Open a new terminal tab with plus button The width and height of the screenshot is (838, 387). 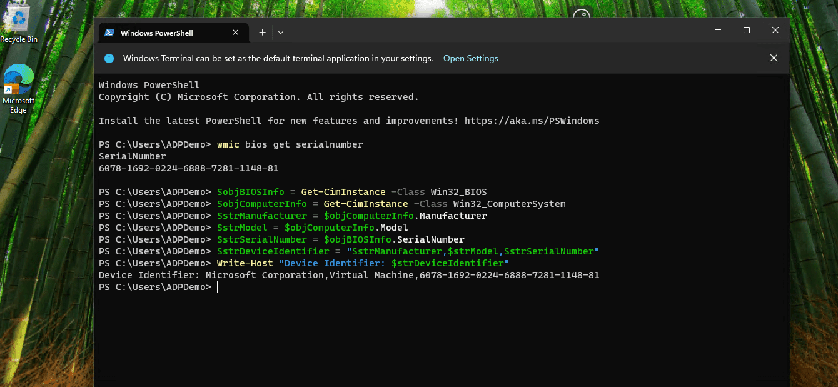coord(262,33)
